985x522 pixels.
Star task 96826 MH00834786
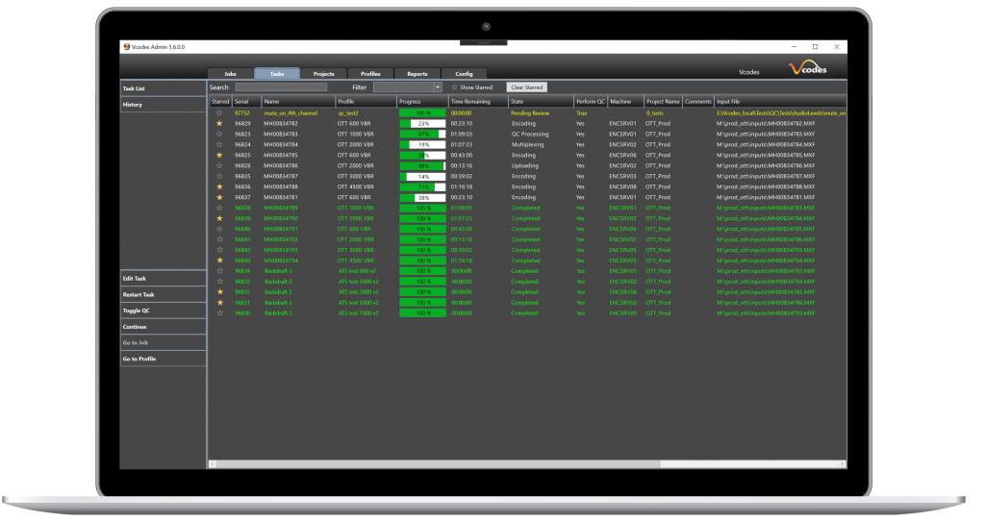[x=219, y=166]
